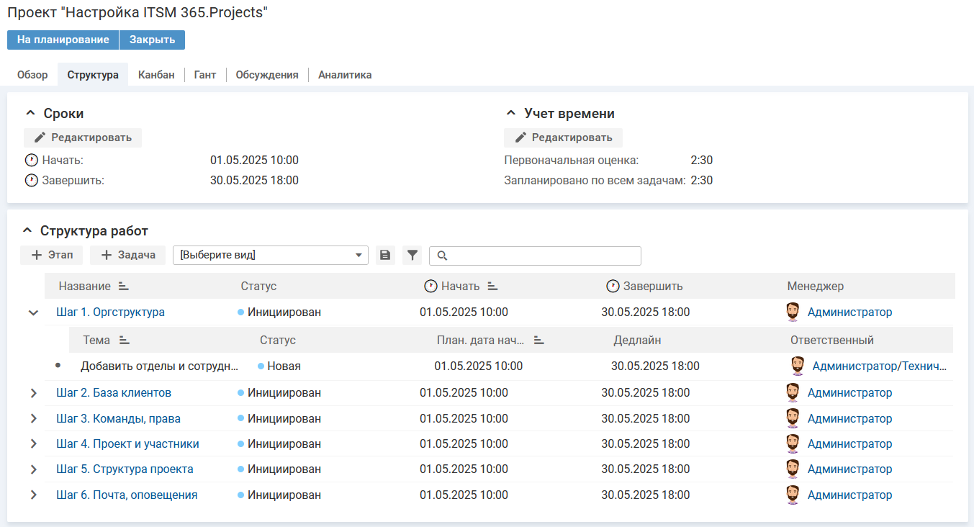Click the administrator avatar in Шаг 1 row
Image resolution: width=974 pixels, height=527 pixels.
pyautogui.click(x=792, y=312)
